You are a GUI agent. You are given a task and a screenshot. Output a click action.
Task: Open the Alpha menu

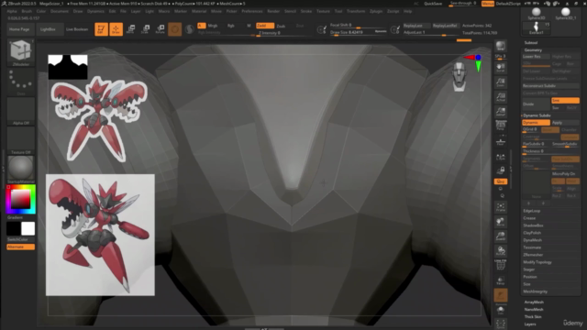[12, 11]
